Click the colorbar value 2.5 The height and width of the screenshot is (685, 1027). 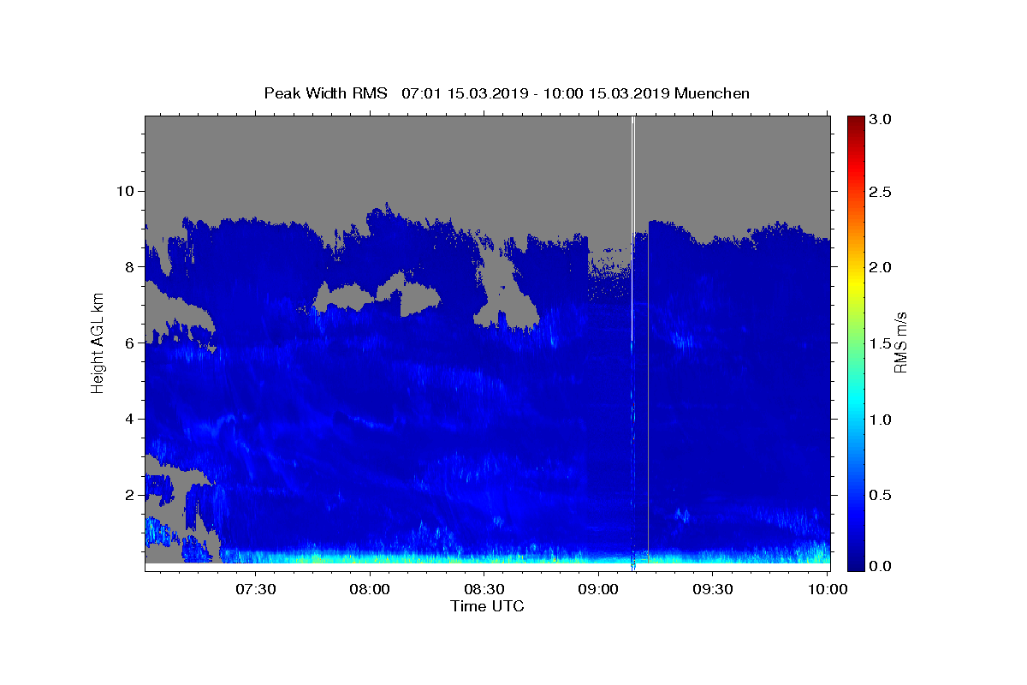(x=882, y=192)
